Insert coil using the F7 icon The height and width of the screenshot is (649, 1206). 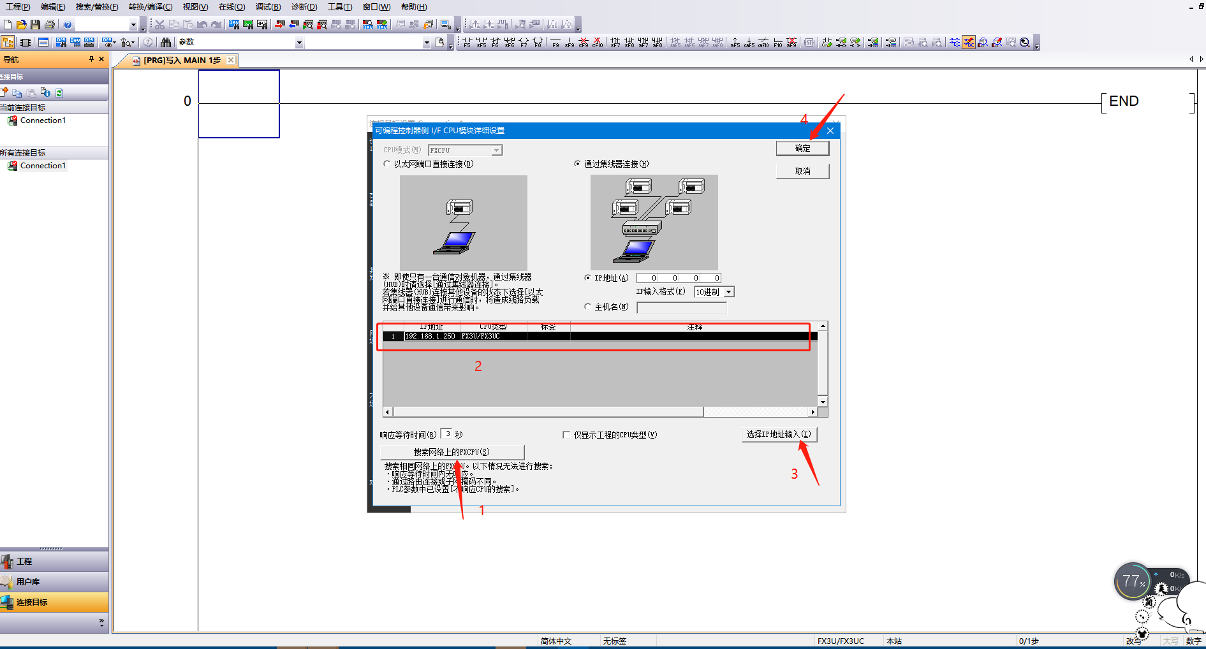(524, 43)
